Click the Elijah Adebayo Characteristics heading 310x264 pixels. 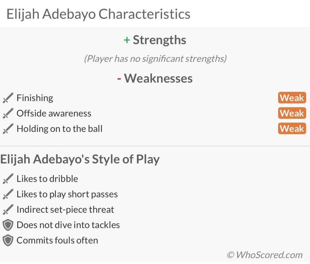click(x=99, y=14)
